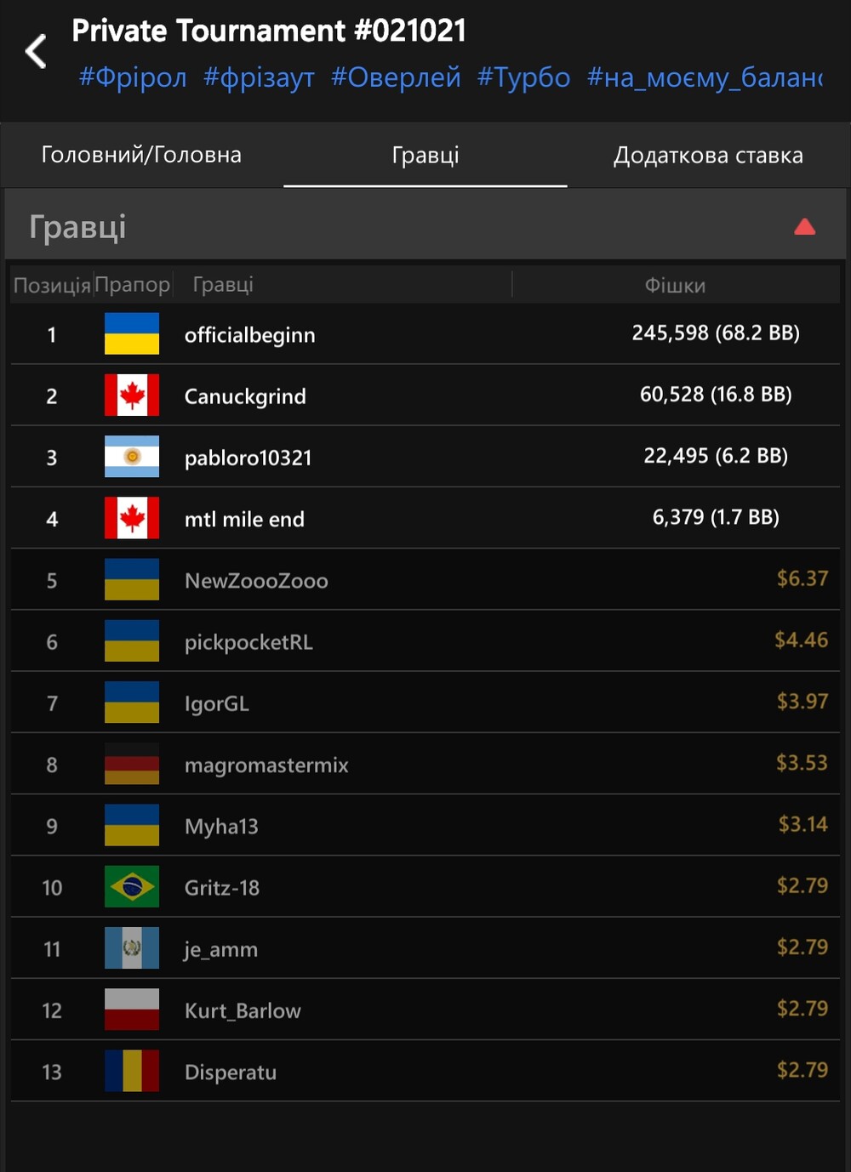This screenshot has width=851, height=1172.
Task: Collapse the Гравці section with red triangle
Action: [804, 226]
